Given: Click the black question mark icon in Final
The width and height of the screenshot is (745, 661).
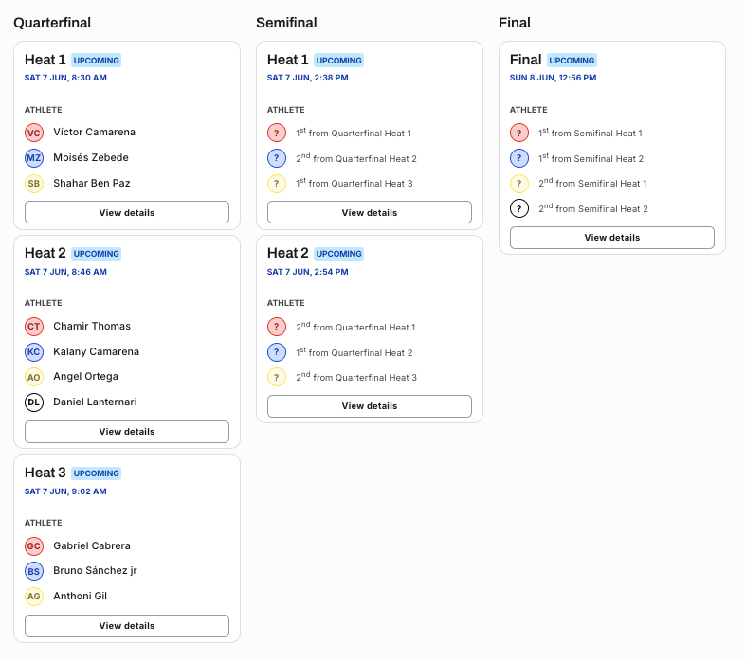Looking at the screenshot, I should tap(519, 208).
